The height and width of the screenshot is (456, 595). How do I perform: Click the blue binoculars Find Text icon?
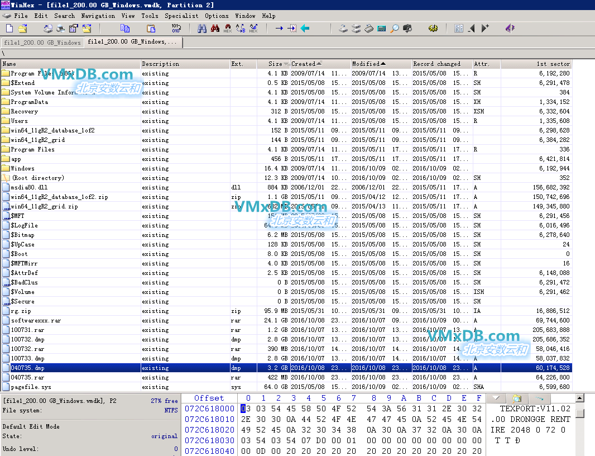202,28
